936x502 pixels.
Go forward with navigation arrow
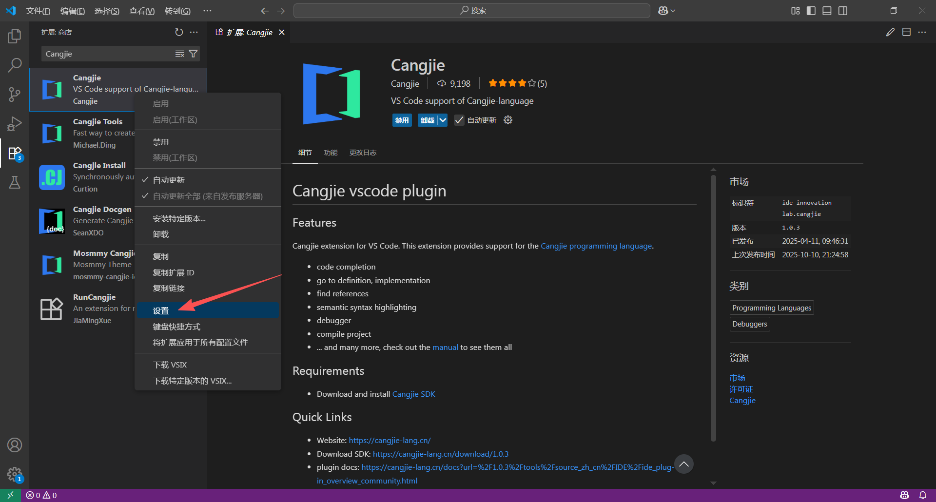[x=281, y=11]
